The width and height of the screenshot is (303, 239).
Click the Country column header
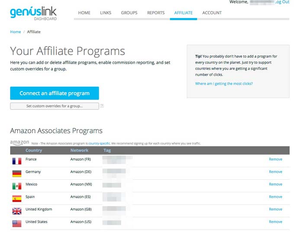coord(34,150)
